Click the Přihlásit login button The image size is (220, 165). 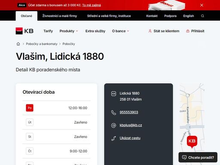[195, 31]
